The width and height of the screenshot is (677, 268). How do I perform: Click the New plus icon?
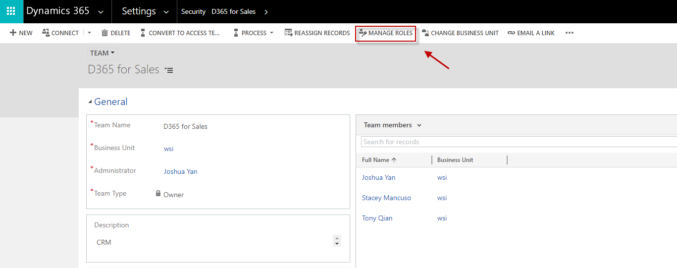[x=13, y=33]
